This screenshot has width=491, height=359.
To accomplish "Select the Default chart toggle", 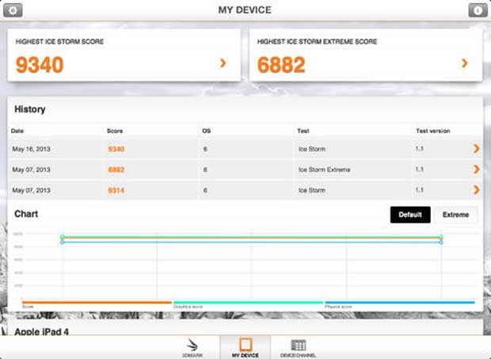I will point(410,215).
